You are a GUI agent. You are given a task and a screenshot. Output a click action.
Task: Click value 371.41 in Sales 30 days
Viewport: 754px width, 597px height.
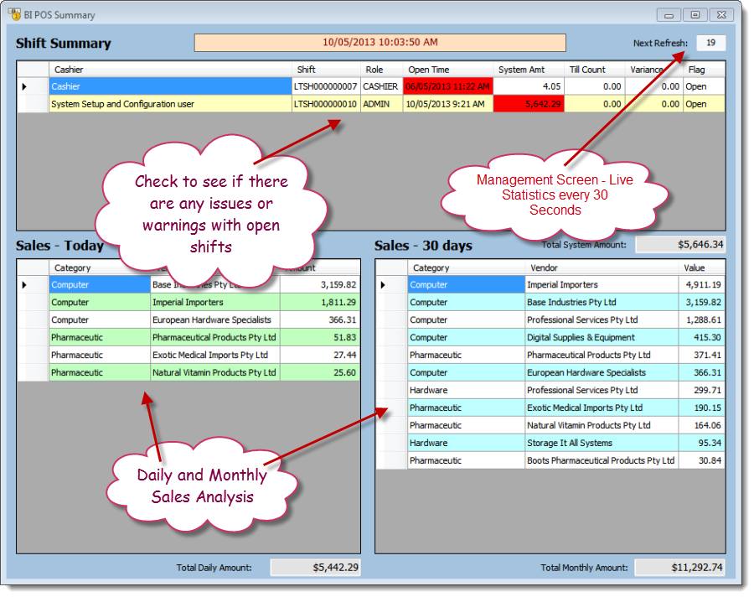701,356
